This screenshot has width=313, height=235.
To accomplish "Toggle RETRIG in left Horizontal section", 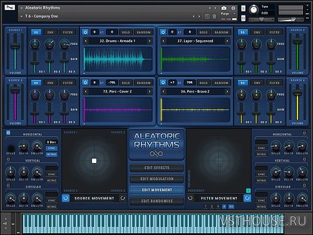I will click(51, 154).
